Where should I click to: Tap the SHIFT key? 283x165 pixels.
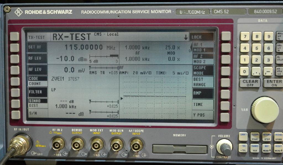243,137
